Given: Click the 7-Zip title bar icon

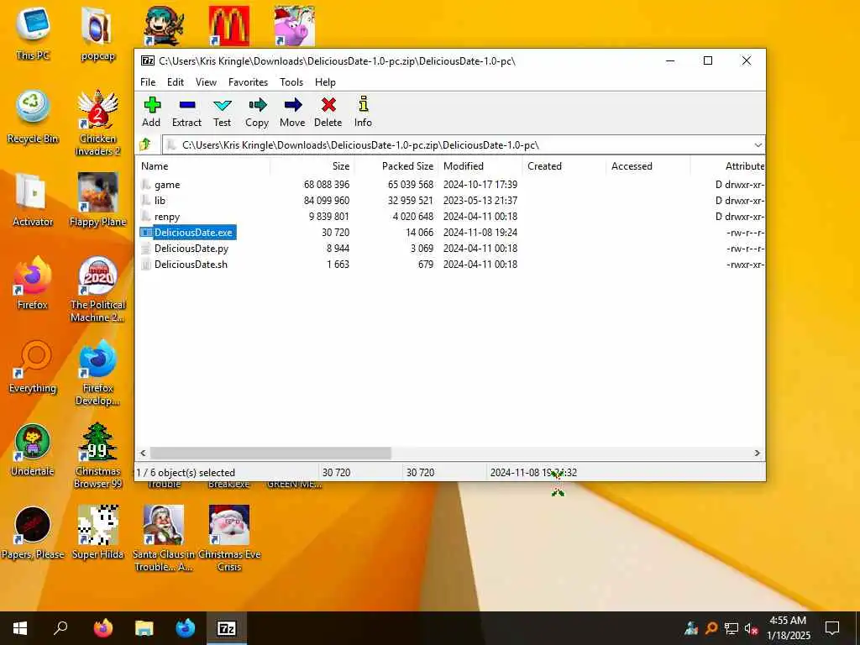Looking at the screenshot, I should [x=148, y=60].
